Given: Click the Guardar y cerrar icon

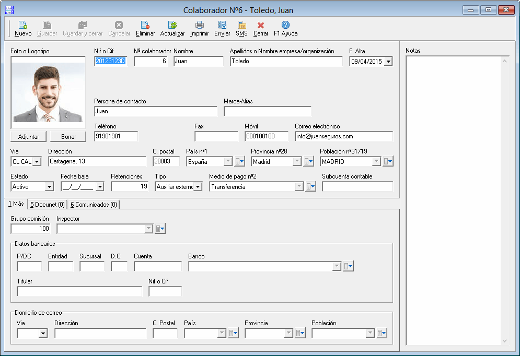Looking at the screenshot, I should point(83,25).
